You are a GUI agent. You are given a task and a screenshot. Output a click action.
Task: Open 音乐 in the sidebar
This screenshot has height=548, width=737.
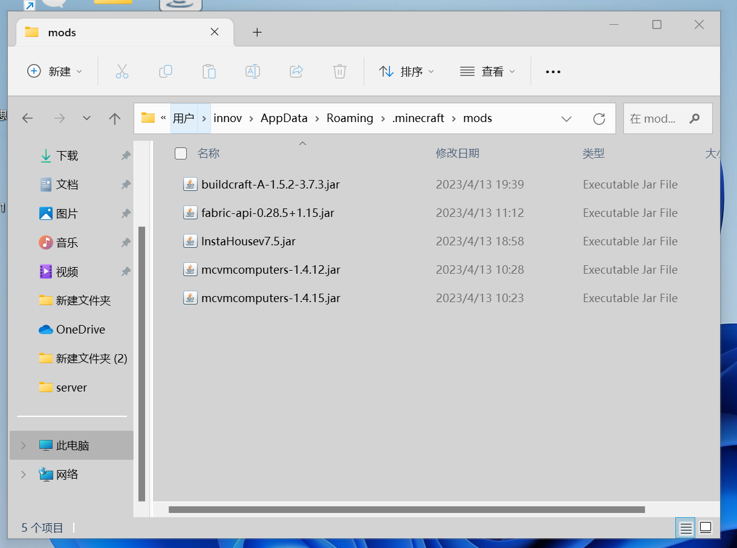pyautogui.click(x=67, y=243)
